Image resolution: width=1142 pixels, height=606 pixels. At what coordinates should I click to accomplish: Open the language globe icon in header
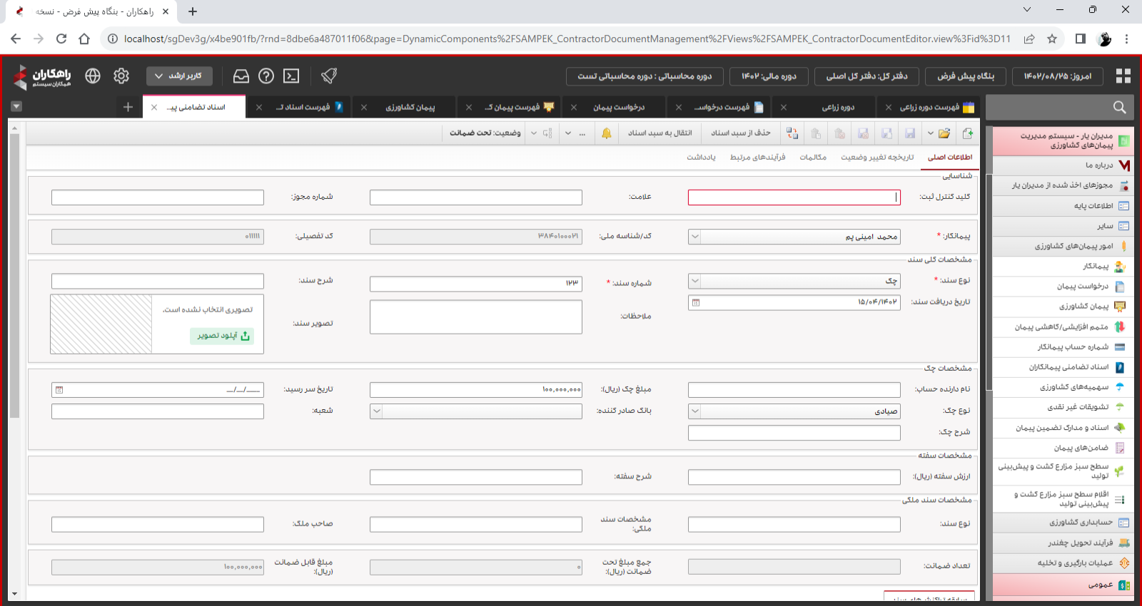pos(93,76)
